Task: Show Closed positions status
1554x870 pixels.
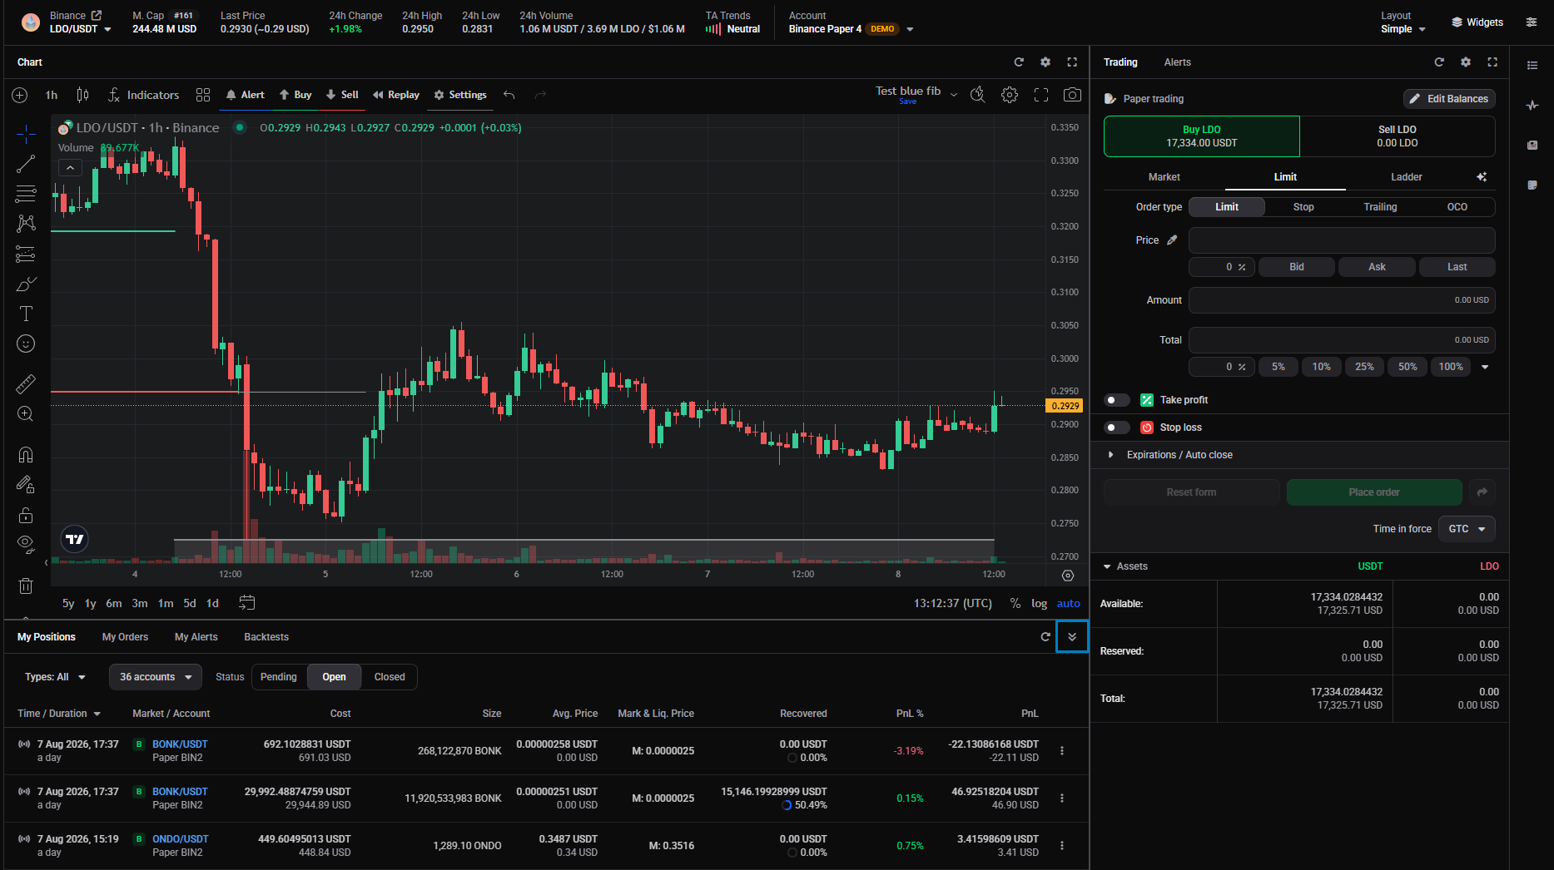Action: 390,677
